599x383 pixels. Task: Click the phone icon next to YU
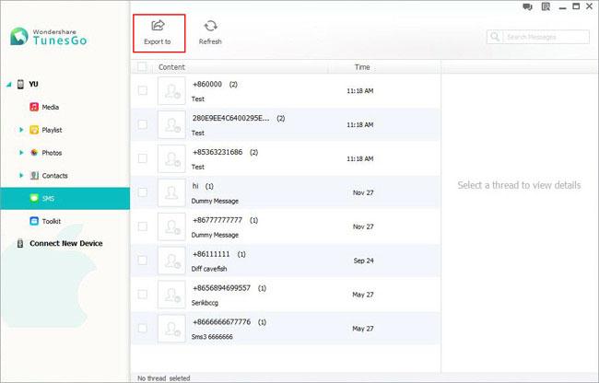tap(20, 84)
